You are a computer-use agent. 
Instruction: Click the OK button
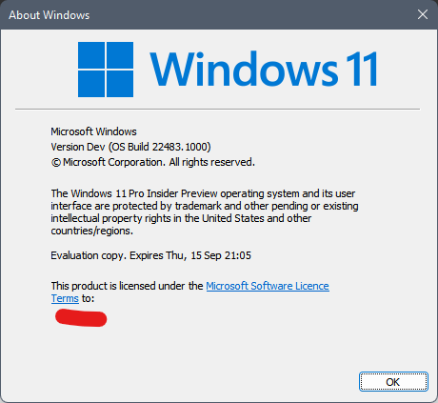[393, 382]
